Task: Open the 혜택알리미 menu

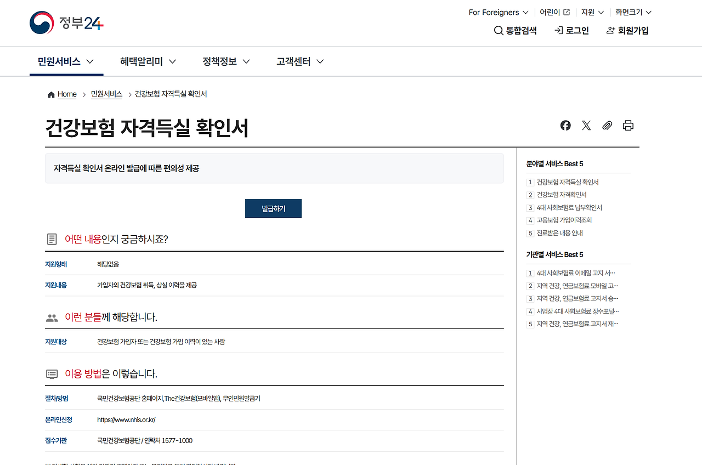Action: point(148,61)
